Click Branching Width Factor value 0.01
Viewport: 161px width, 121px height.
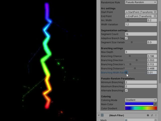152,73
